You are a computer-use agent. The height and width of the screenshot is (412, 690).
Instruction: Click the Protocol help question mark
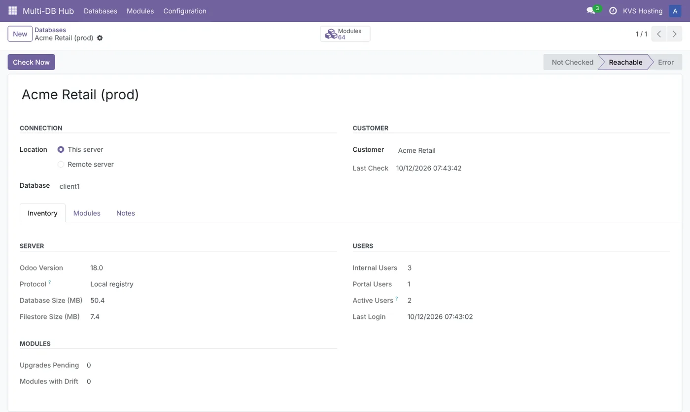click(x=50, y=282)
